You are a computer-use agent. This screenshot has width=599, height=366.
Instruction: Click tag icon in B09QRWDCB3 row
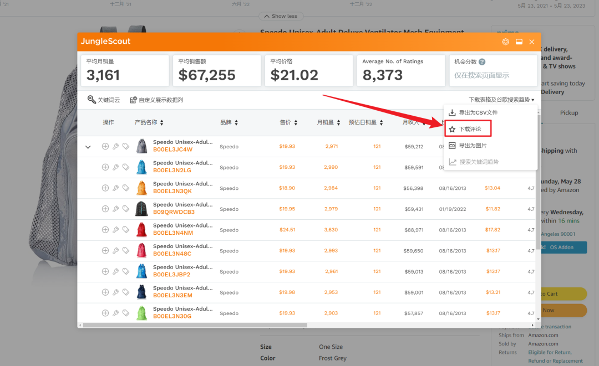[126, 209]
